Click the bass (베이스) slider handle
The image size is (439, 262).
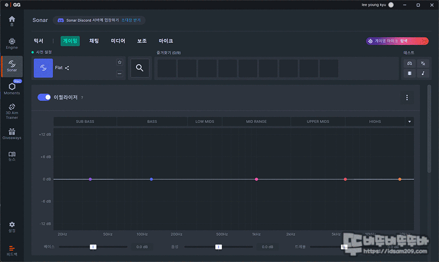click(x=93, y=247)
